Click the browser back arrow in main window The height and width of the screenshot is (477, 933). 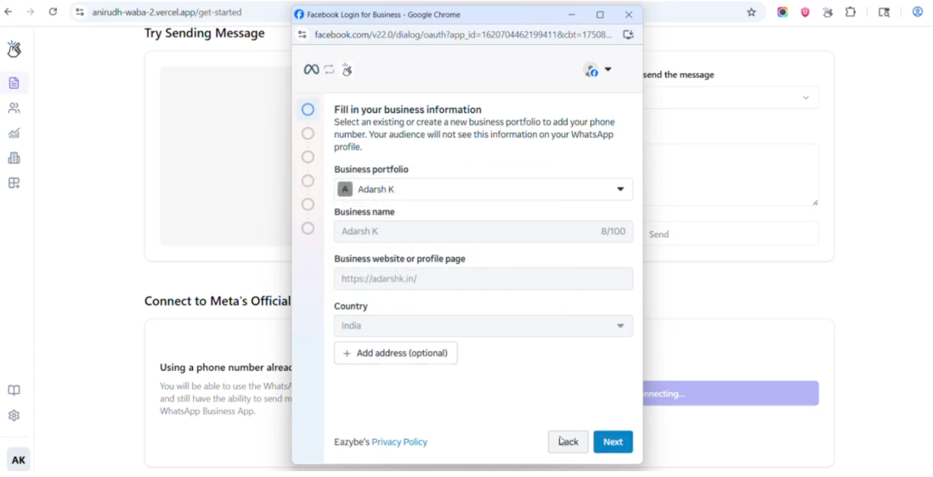pos(8,12)
